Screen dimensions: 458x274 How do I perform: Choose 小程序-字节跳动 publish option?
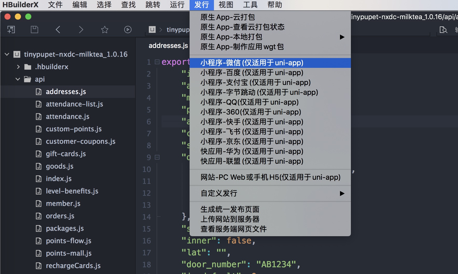click(x=270, y=92)
